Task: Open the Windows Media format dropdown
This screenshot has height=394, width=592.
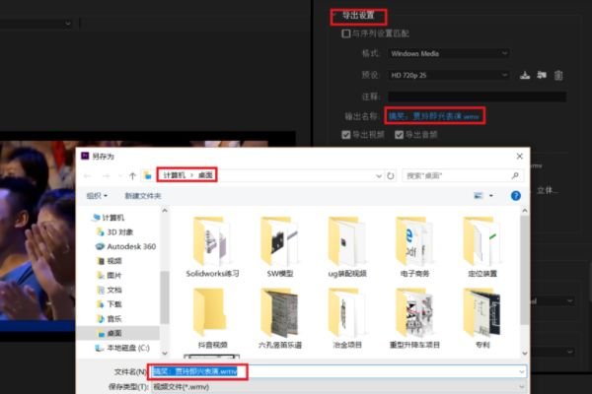Action: click(x=448, y=53)
